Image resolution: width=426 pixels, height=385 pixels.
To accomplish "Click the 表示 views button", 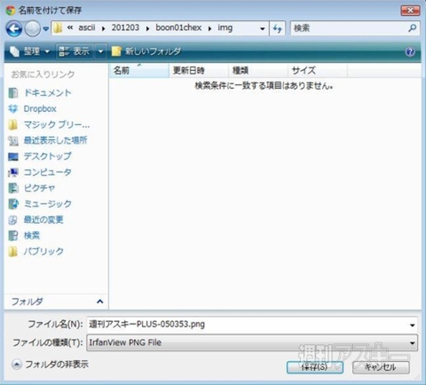I will point(75,51).
